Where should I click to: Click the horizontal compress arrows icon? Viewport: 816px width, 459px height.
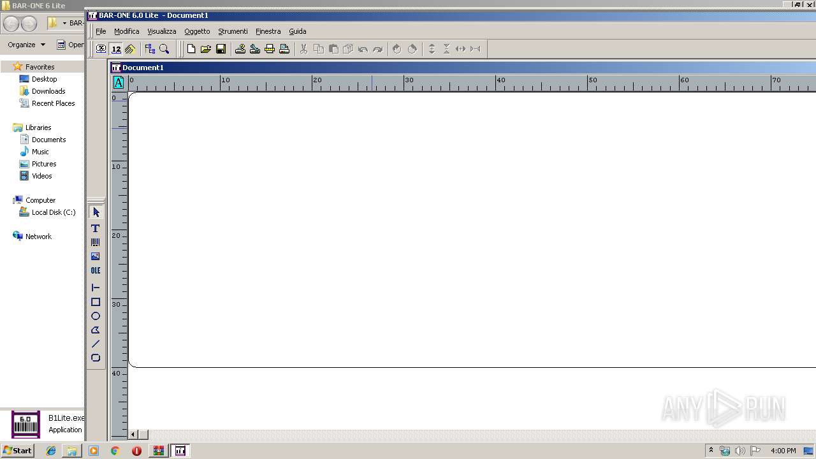[x=475, y=49]
